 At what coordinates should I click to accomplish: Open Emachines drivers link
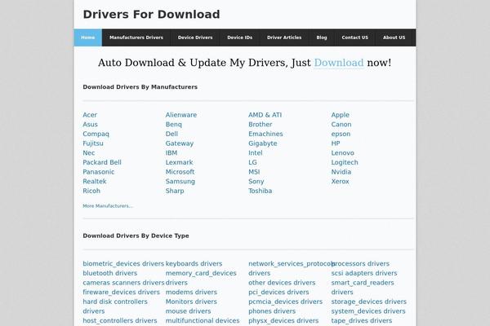[265, 134]
